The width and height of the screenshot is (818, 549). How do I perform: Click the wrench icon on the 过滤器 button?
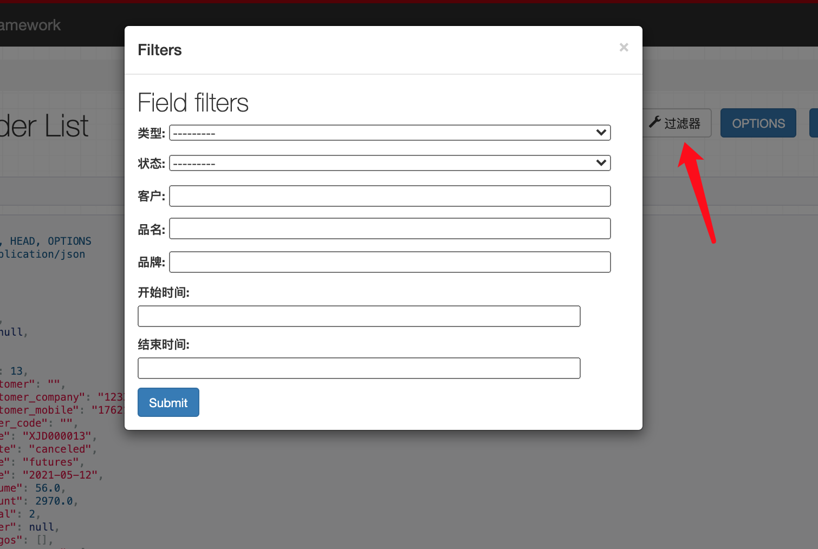click(655, 122)
